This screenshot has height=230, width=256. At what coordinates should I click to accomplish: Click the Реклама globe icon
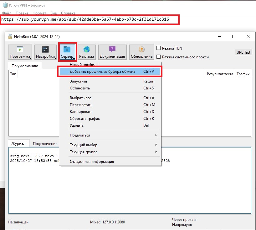pos(86,50)
